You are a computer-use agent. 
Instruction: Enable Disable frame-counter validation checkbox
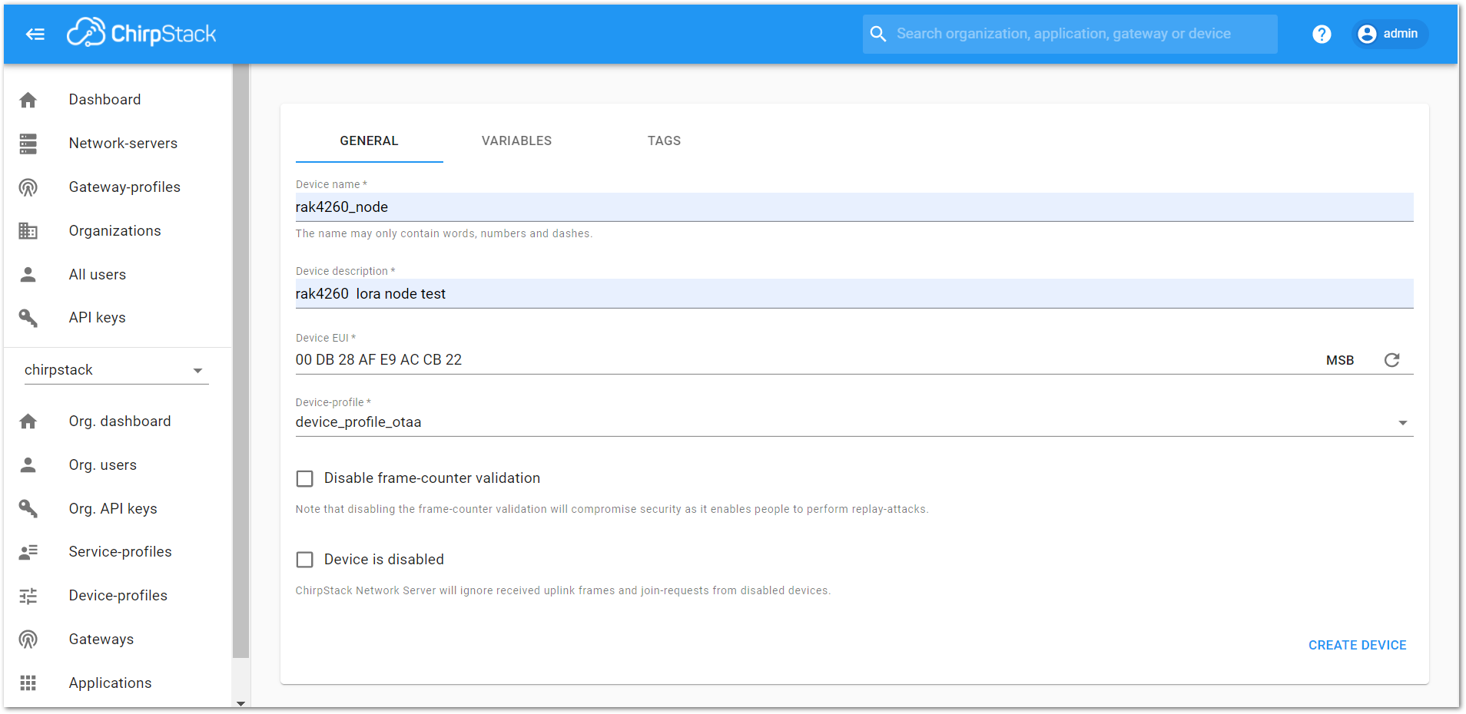click(x=305, y=479)
